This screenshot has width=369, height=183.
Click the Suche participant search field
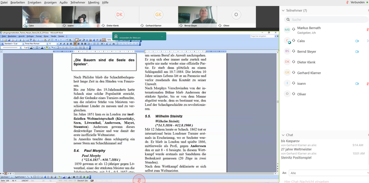pyautogui.click(x=326, y=20)
